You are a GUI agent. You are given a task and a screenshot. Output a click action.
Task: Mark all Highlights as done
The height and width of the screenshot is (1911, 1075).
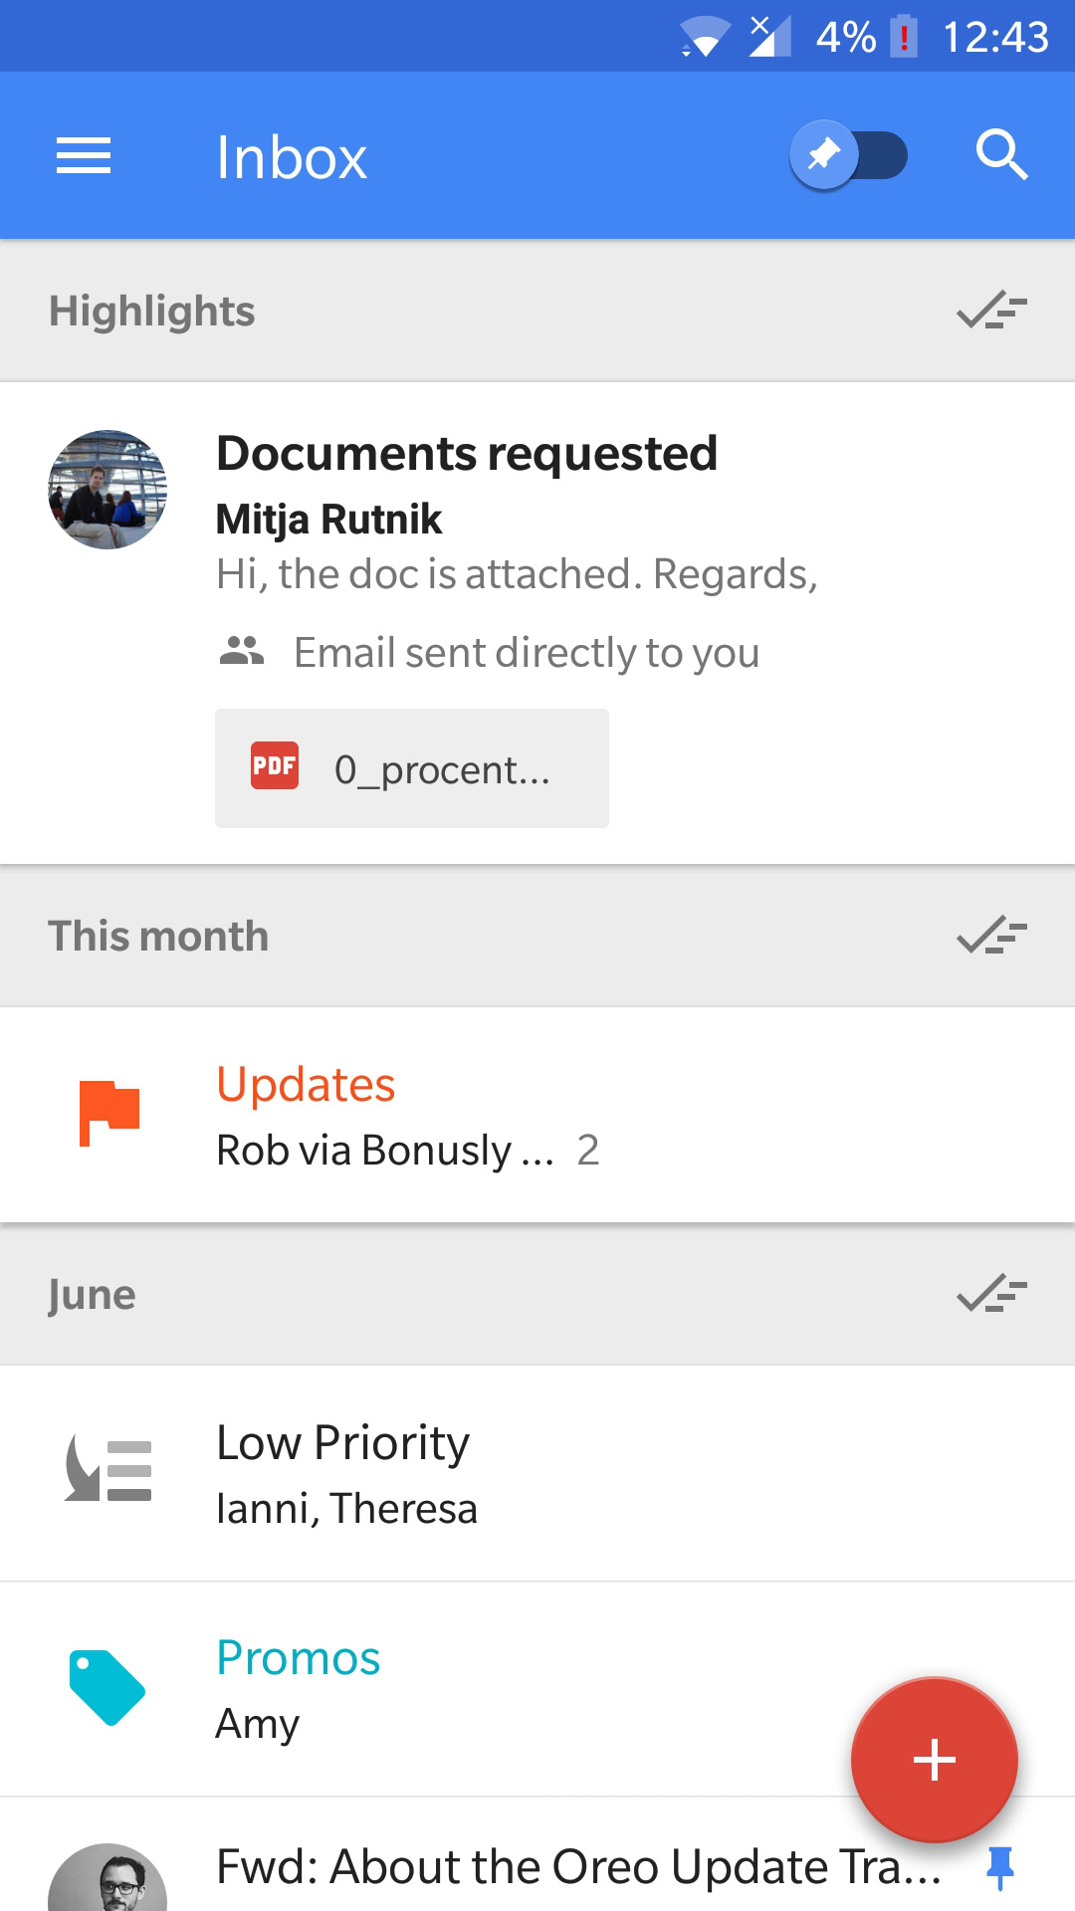(x=991, y=312)
